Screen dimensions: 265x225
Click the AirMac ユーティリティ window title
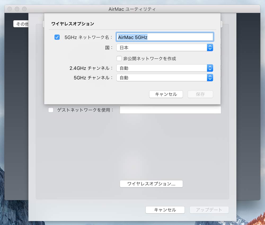point(132,9)
